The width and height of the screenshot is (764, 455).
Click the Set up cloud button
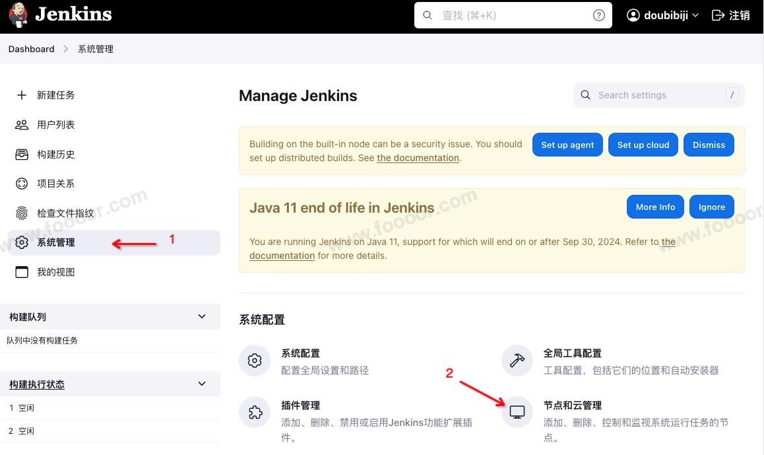coord(643,145)
